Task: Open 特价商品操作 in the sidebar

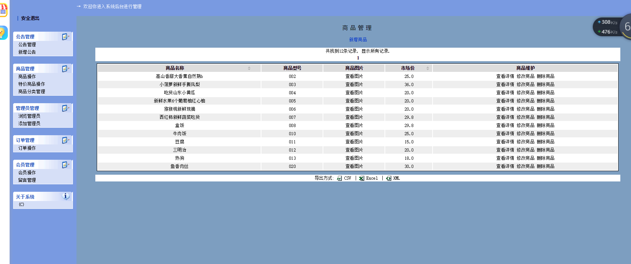Action: [32, 84]
